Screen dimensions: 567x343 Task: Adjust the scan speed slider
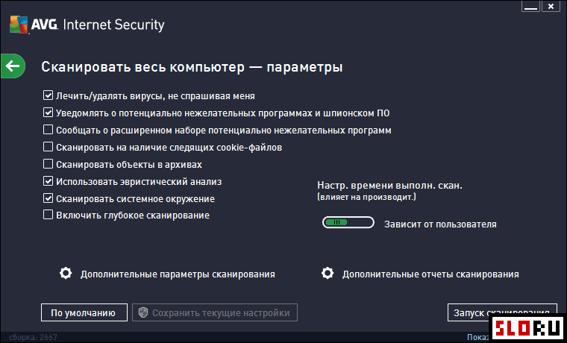tap(348, 223)
